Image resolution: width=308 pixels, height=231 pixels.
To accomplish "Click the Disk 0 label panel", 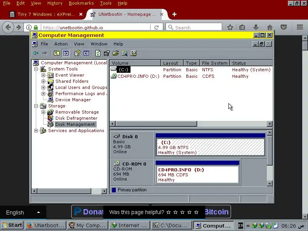I will (x=132, y=144).
